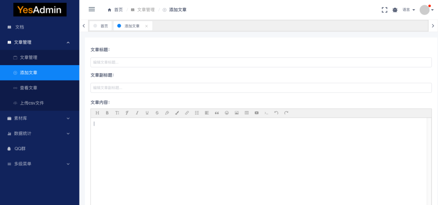The height and width of the screenshot is (205, 438).
Task: Go to 首页 via breadcrumb
Action: pyautogui.click(x=115, y=10)
